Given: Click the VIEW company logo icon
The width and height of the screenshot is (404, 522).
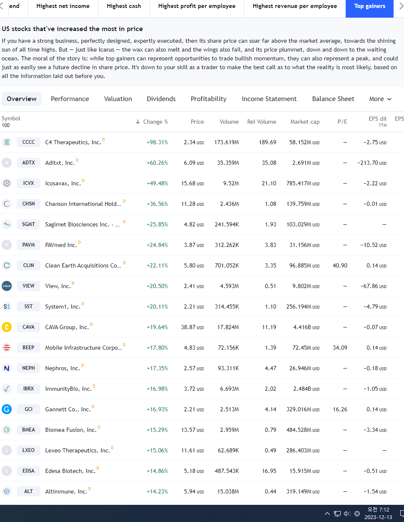Looking at the screenshot, I should click(x=7, y=286).
